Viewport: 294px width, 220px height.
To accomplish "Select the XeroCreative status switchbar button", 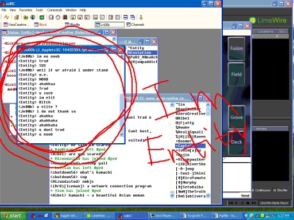I will pyautogui.click(x=17, y=25).
